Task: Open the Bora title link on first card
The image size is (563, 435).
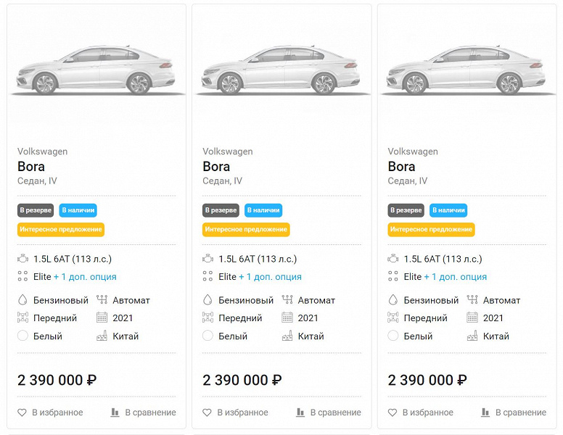Action: pos(31,166)
